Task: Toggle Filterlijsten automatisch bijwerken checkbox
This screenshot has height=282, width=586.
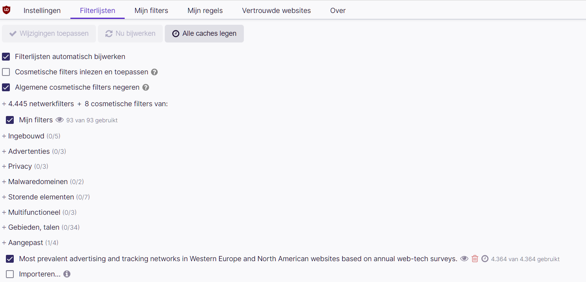Action: (6, 57)
